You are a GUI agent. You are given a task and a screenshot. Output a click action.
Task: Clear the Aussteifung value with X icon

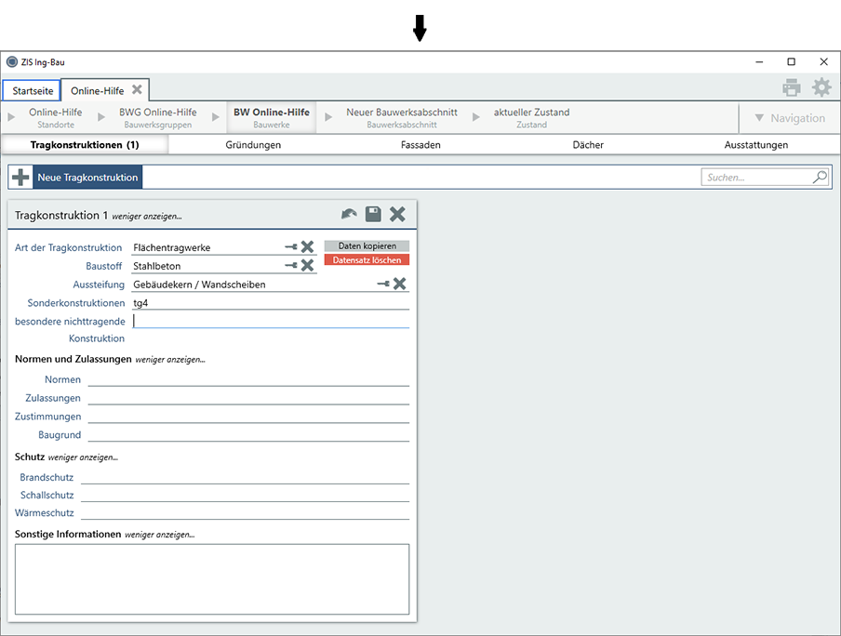pos(399,285)
